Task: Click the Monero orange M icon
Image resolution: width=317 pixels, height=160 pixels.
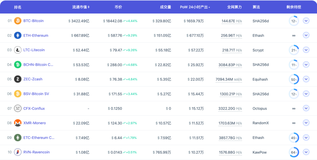Action: 18,123
